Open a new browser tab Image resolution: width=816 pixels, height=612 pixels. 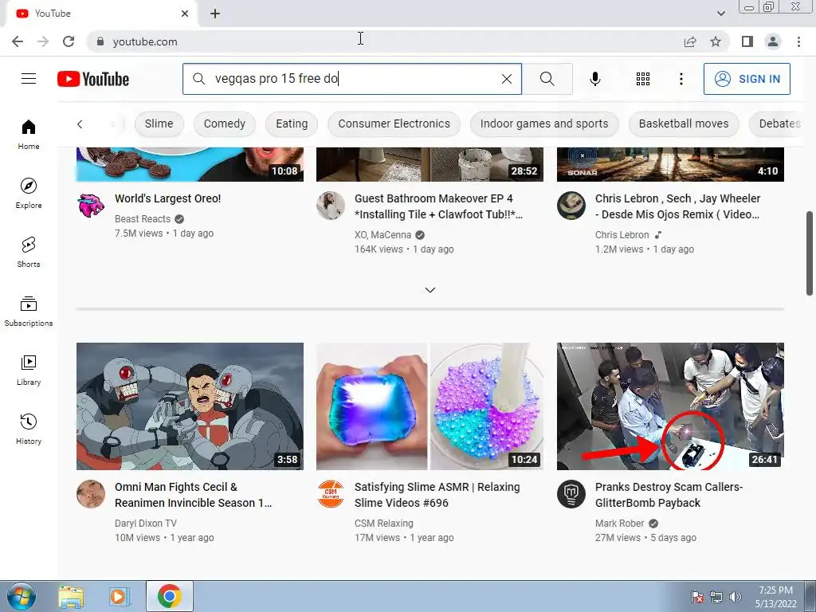click(215, 14)
